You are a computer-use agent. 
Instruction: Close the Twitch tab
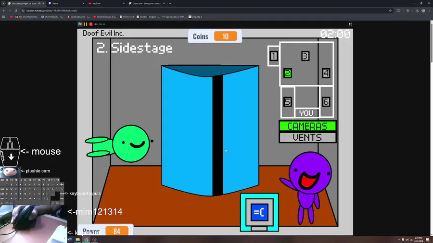coord(83,3)
